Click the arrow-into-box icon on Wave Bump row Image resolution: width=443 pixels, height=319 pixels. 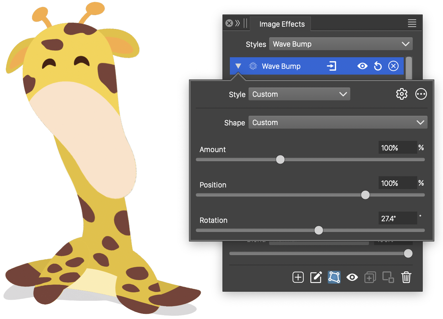331,66
